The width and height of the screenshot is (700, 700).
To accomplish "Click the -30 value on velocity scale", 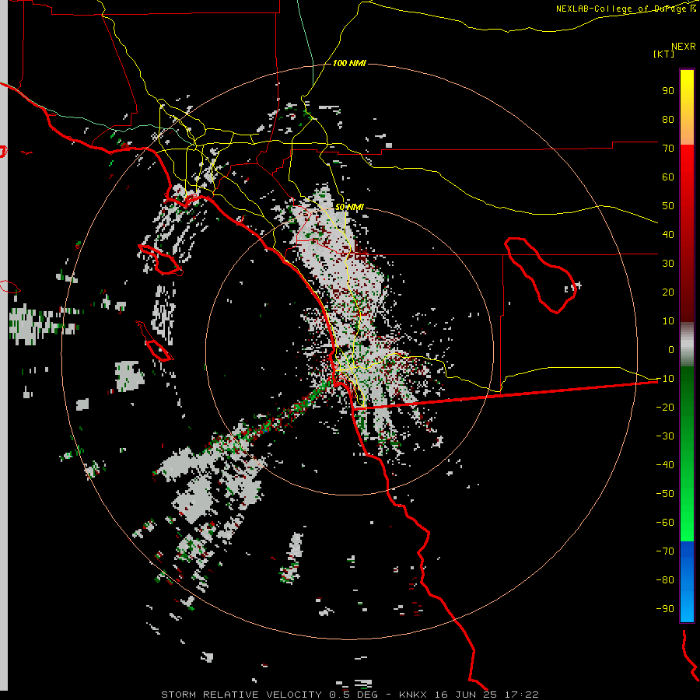I will [x=665, y=436].
